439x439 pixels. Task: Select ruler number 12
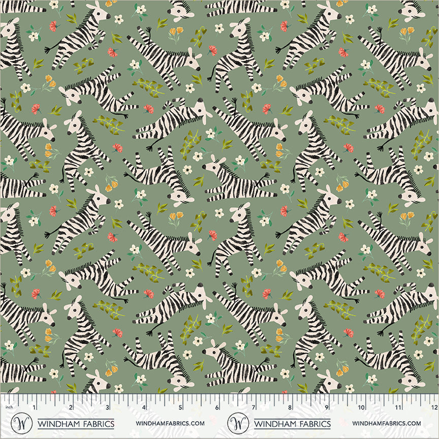pos(434,407)
